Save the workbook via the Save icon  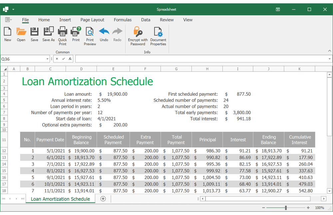[x=34, y=33]
